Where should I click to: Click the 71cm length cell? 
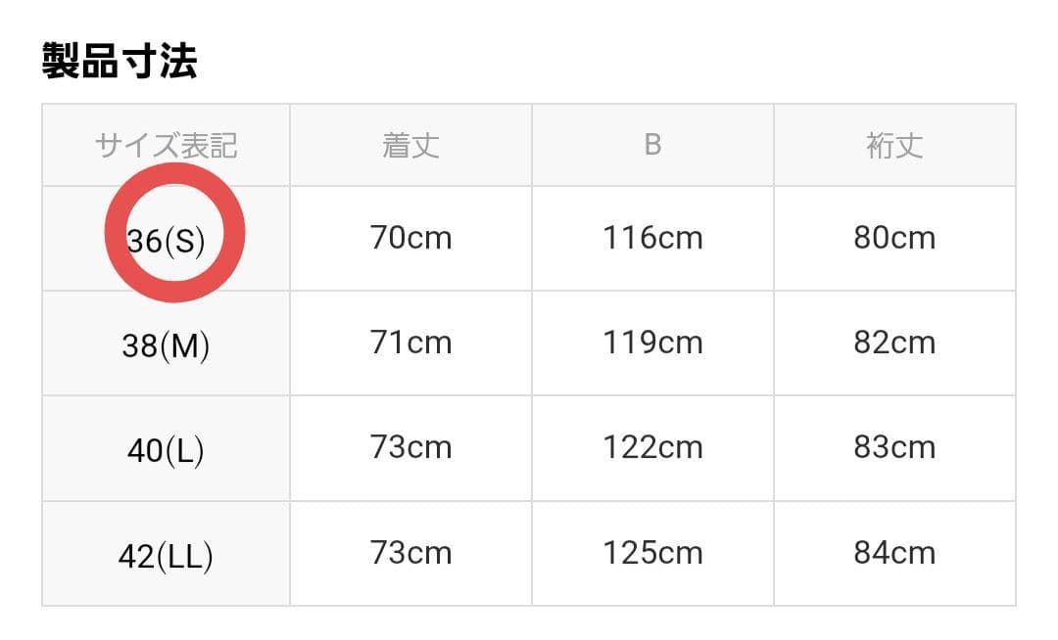[410, 343]
